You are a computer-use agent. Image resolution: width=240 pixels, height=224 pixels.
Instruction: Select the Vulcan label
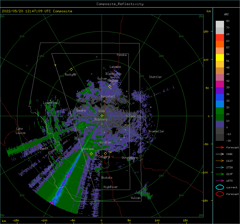[135, 198]
